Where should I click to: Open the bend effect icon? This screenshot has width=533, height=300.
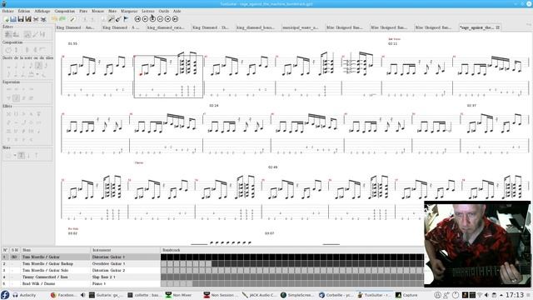[x=23, y=122]
